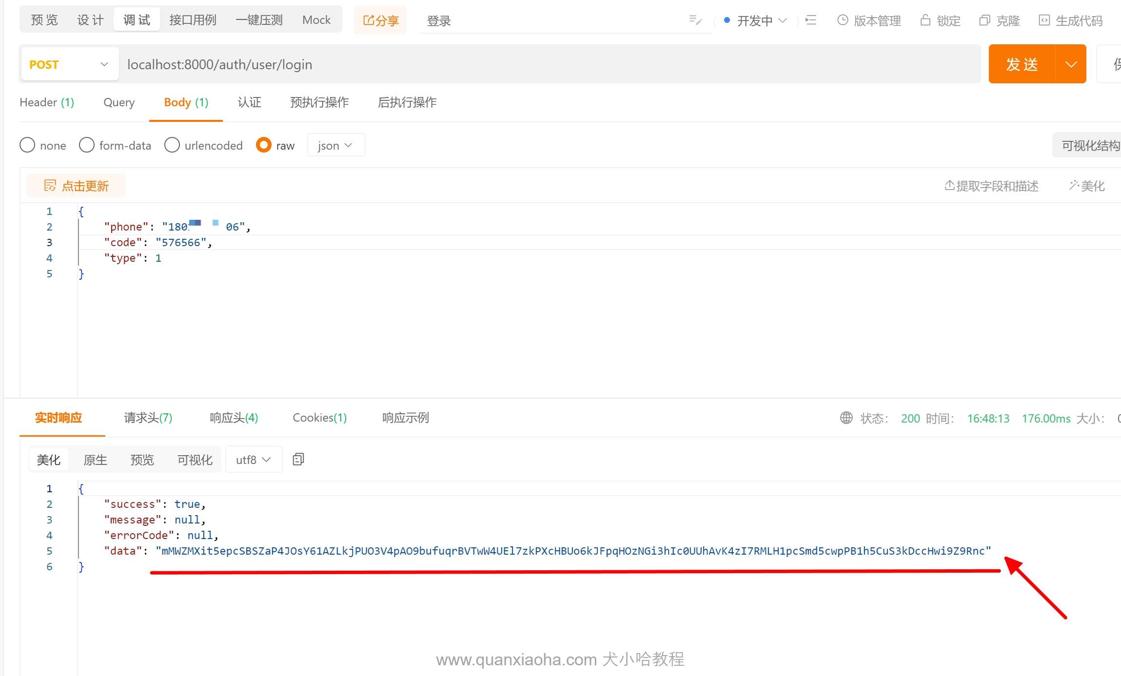The image size is (1121, 676).
Task: Select the urlencoded radio button
Action: coord(172,145)
